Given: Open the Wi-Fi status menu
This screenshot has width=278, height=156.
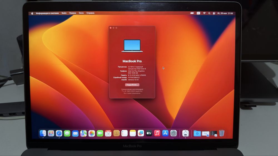Looking at the screenshot, I should click(204, 13).
